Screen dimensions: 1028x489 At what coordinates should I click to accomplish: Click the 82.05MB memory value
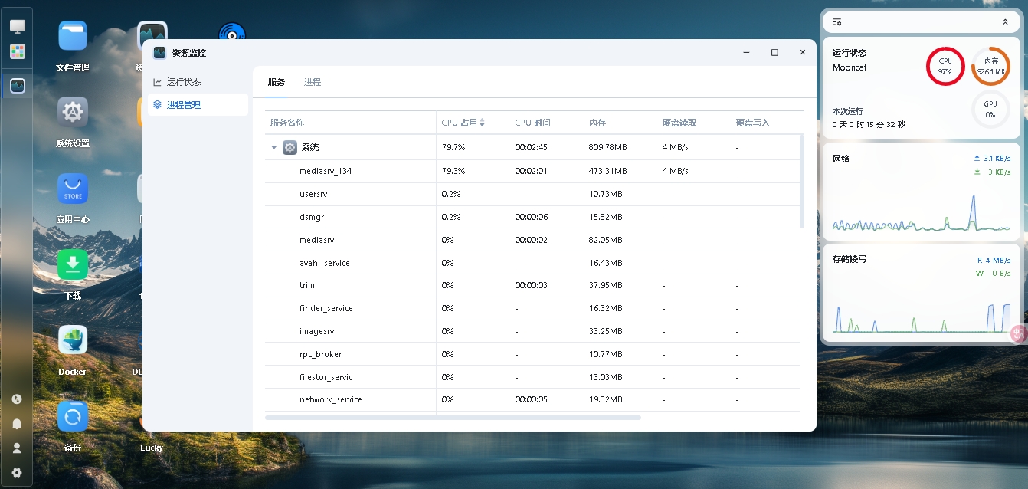(606, 240)
